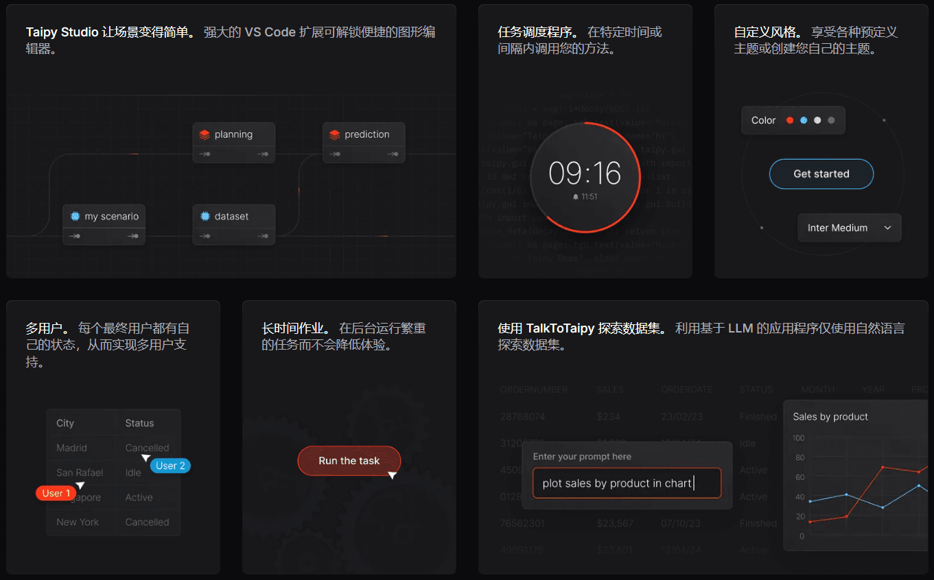Pick the red color dot
The image size is (934, 580).
(790, 120)
